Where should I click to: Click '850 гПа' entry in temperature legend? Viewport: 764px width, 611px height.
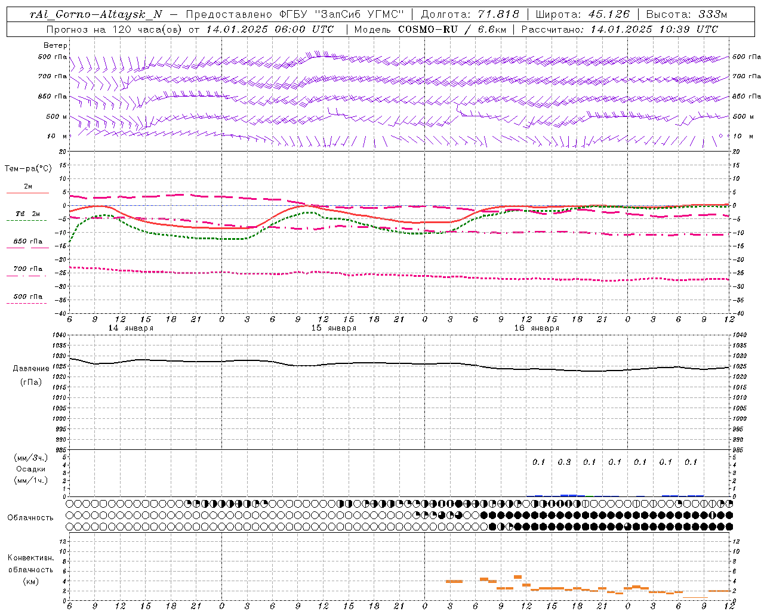(28, 242)
